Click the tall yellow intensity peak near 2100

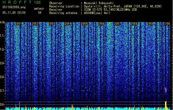point(166,105)
